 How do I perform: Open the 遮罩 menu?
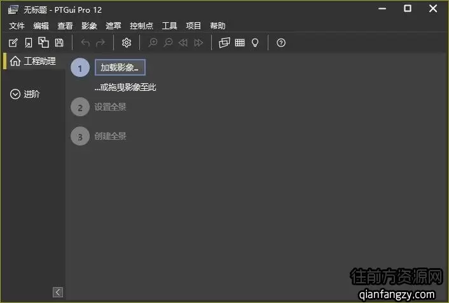[x=113, y=26]
